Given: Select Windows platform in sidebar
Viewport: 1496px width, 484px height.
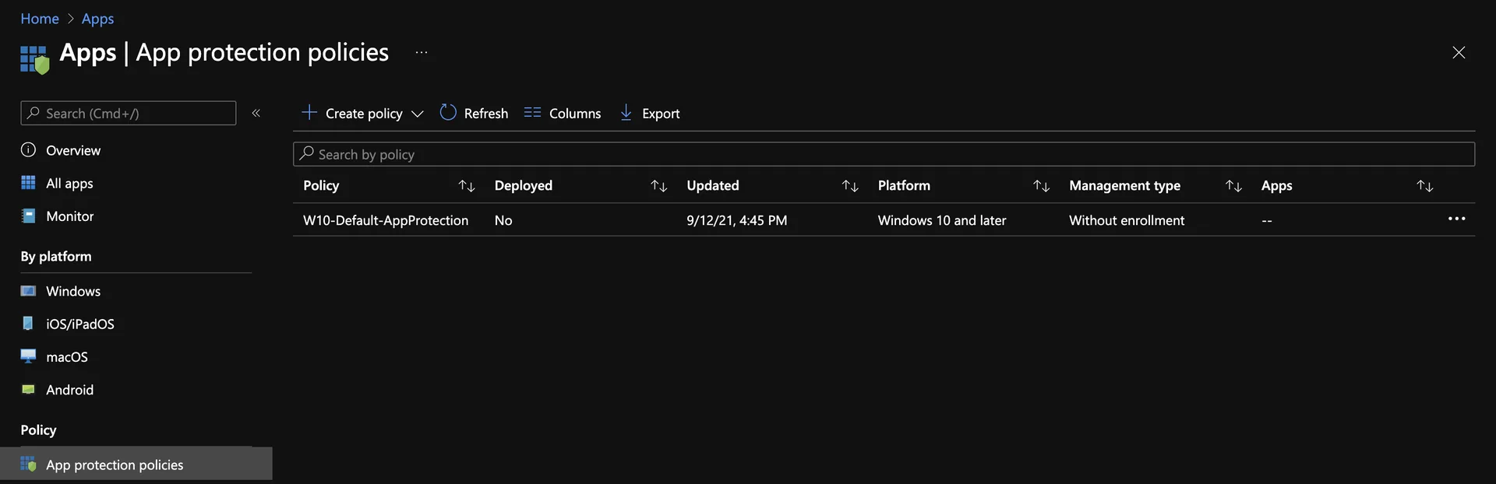Looking at the screenshot, I should 73,291.
